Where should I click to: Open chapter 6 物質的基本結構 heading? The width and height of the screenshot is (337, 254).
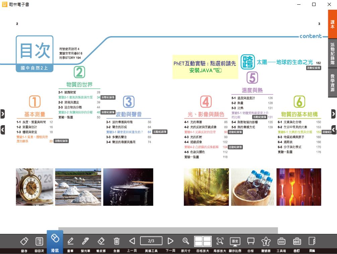pos(299,114)
